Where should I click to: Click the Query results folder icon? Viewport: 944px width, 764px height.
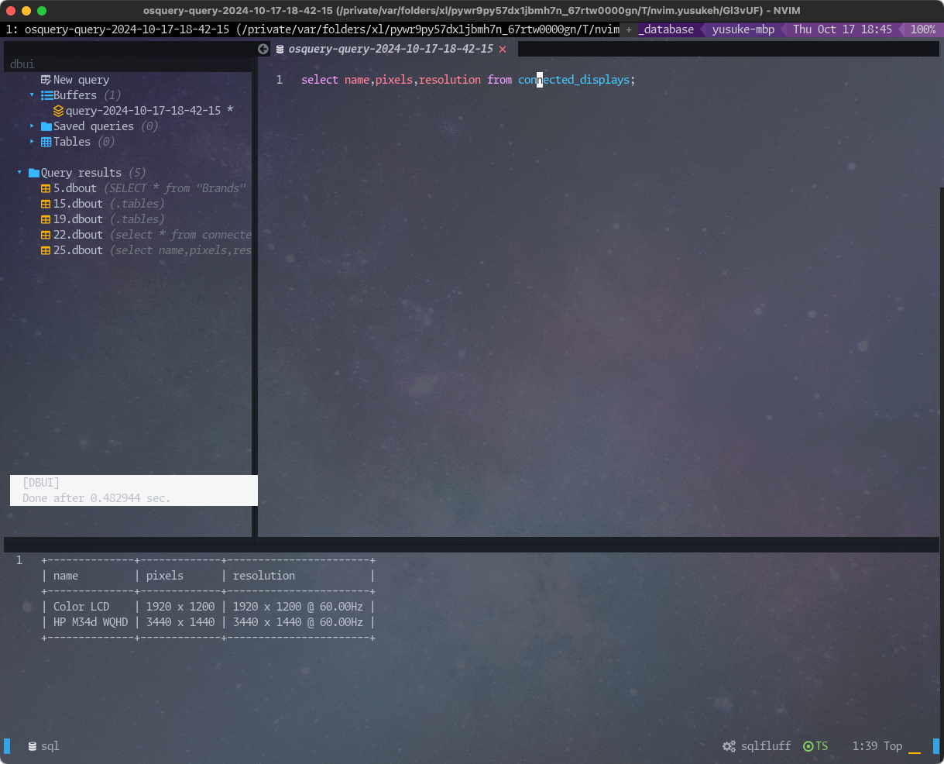[34, 173]
